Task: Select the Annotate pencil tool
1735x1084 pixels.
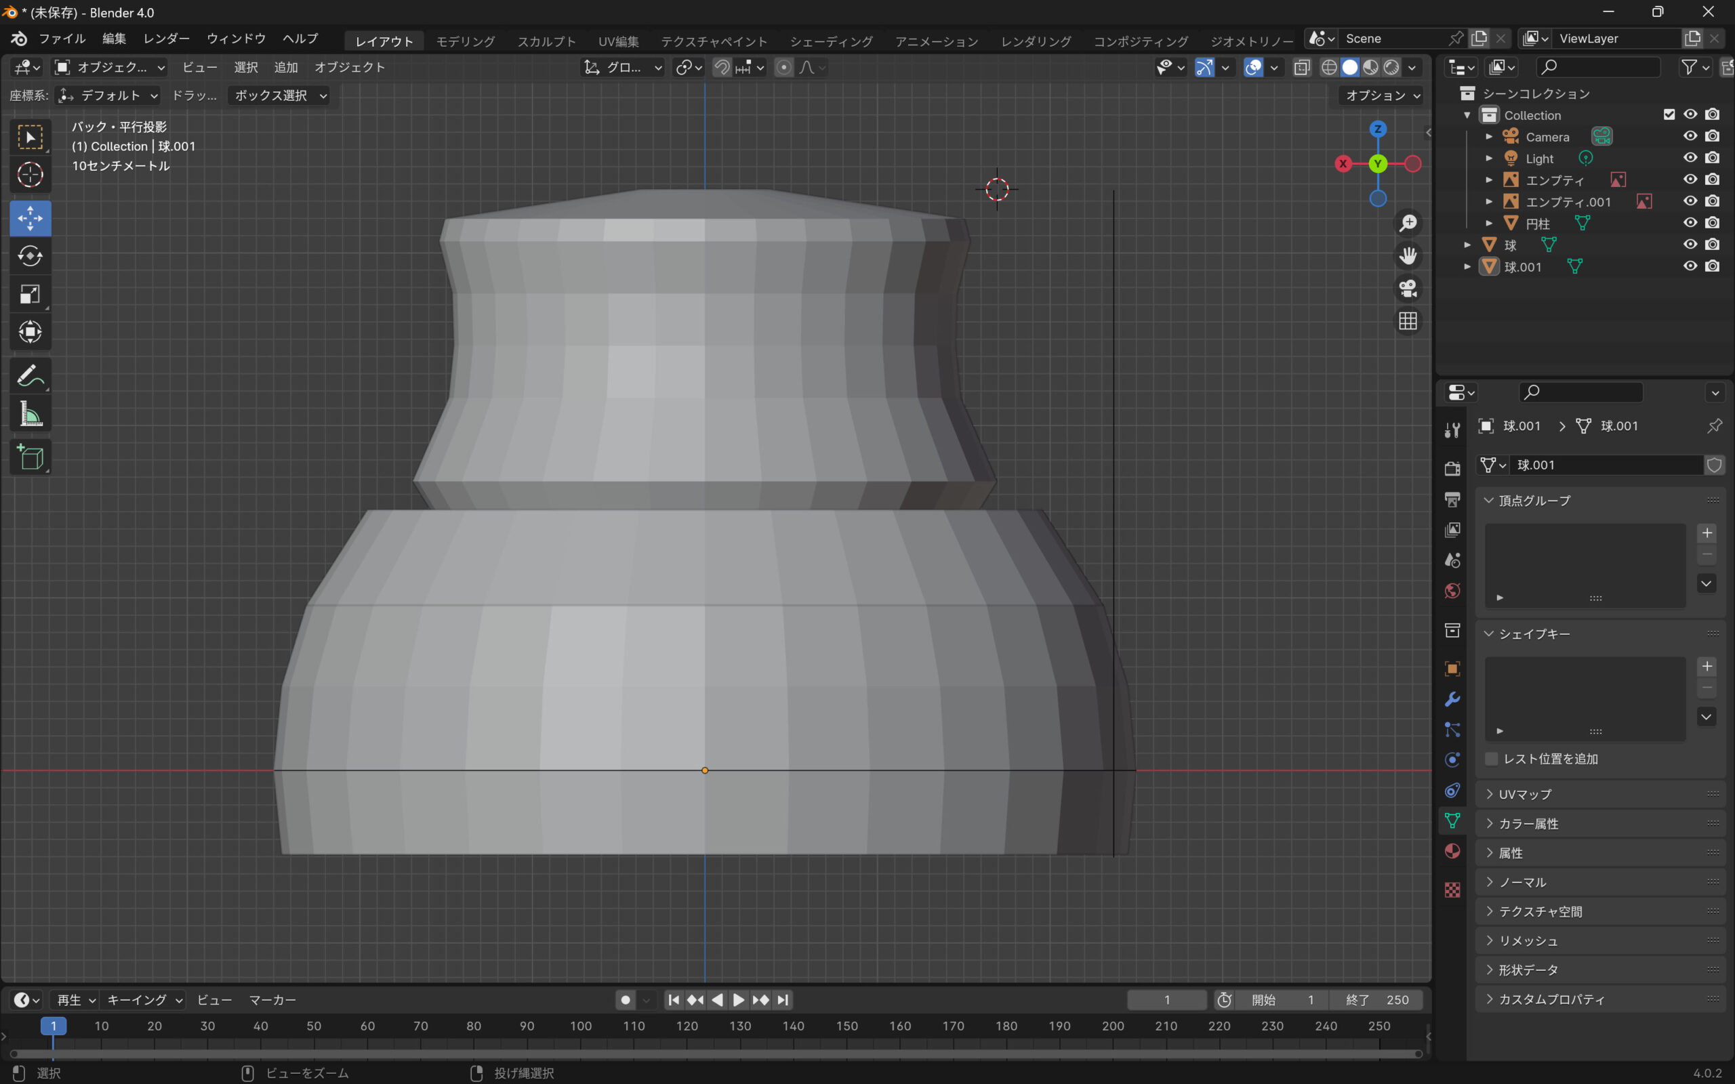Action: pyautogui.click(x=30, y=375)
